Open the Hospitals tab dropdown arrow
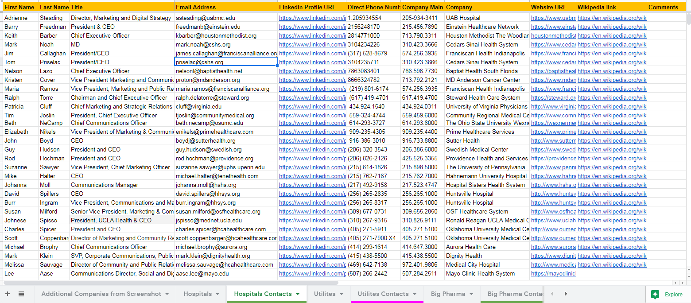The width and height of the screenshot is (691, 303). click(218, 294)
